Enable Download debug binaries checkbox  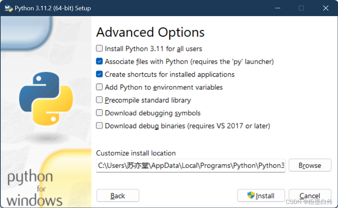(99, 125)
